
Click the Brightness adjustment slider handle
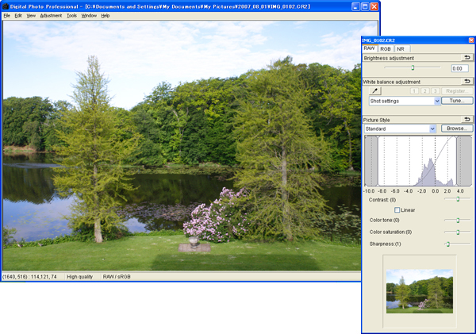[x=413, y=68]
